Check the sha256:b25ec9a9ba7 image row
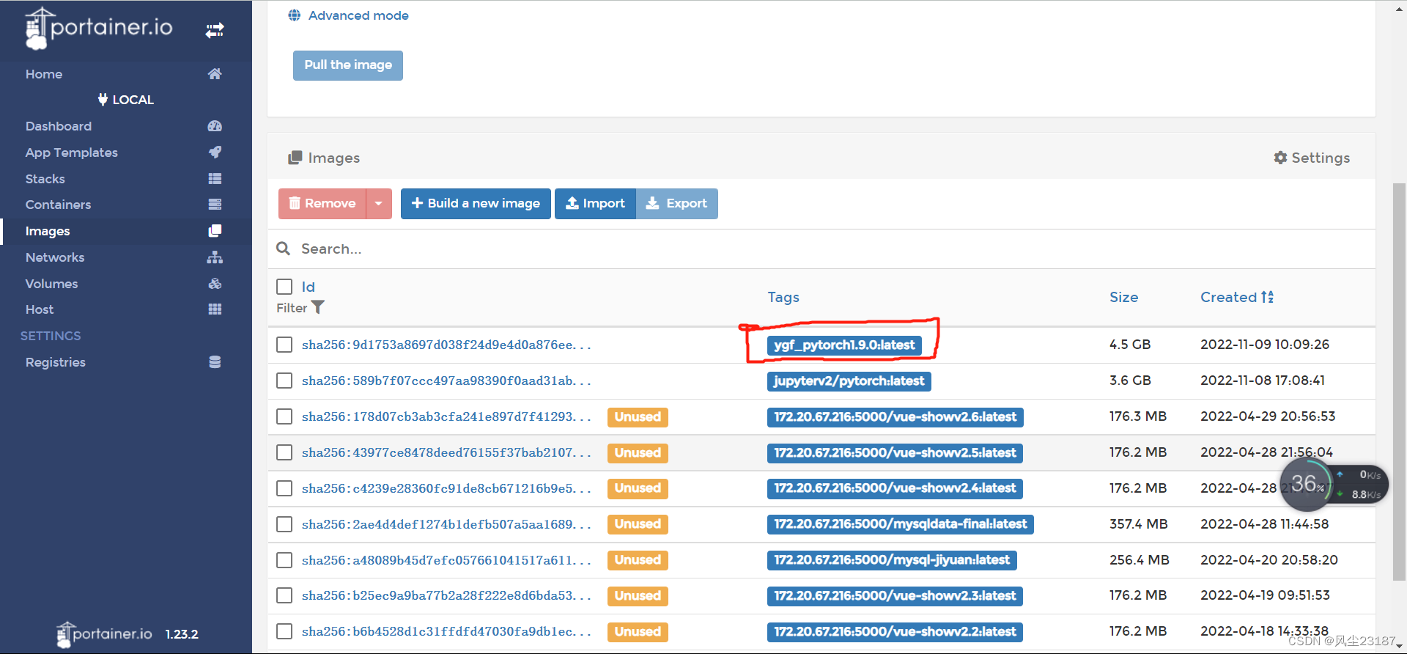1407x654 pixels. click(284, 595)
